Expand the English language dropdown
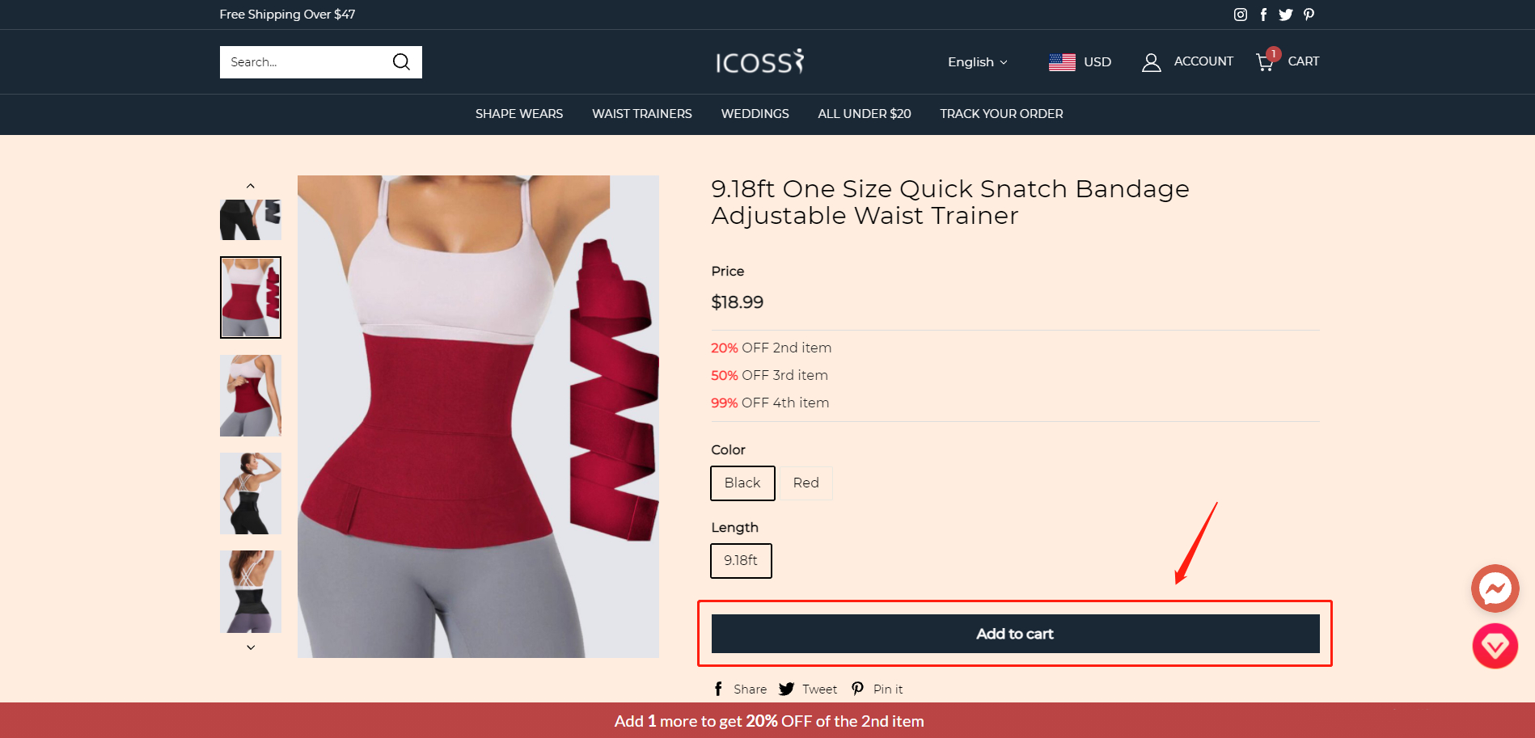Viewport: 1535px width, 738px height. [977, 62]
